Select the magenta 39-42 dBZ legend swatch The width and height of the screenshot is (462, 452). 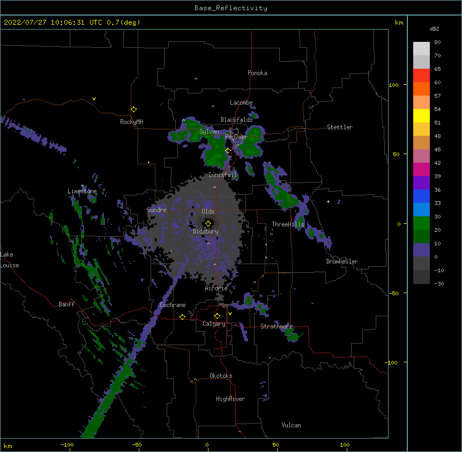(x=421, y=169)
